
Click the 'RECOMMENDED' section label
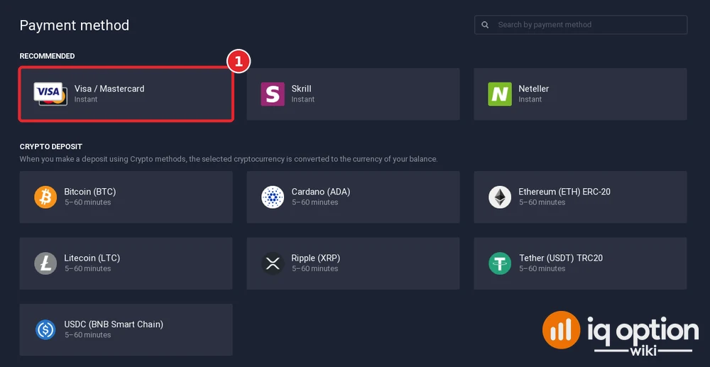(x=47, y=56)
